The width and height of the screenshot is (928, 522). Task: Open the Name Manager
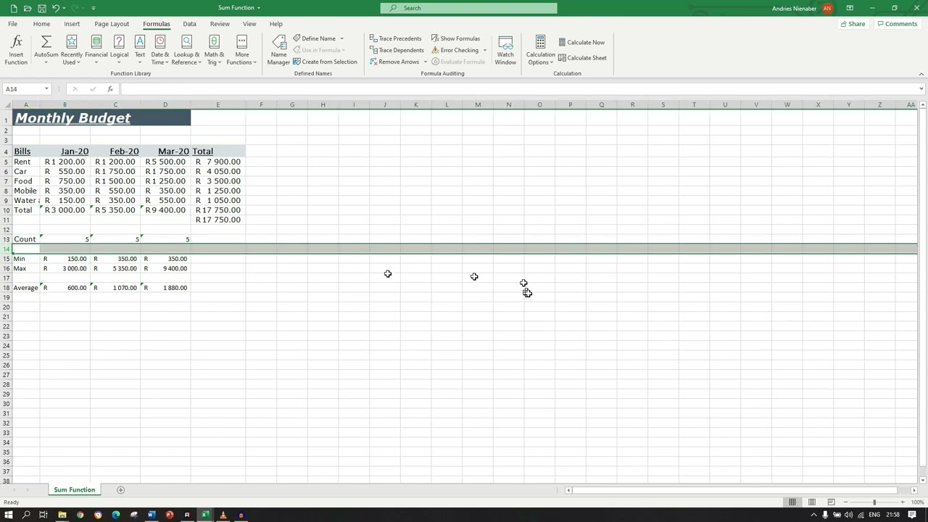pyautogui.click(x=278, y=49)
